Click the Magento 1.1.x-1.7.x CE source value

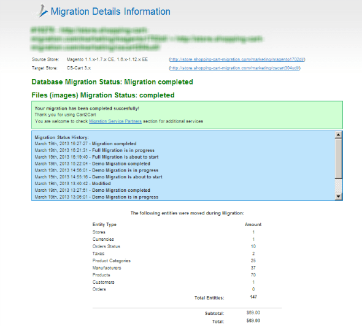[107, 59]
